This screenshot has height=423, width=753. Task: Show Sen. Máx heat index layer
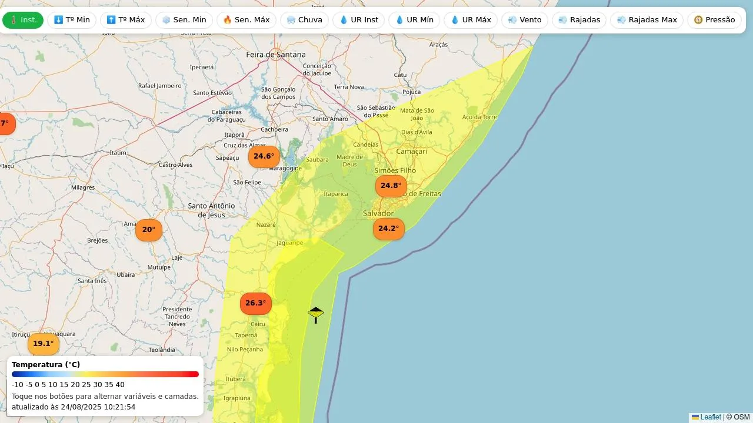point(246,20)
